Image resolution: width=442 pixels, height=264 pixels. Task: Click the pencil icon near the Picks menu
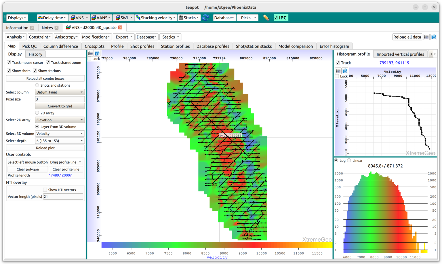(266, 18)
